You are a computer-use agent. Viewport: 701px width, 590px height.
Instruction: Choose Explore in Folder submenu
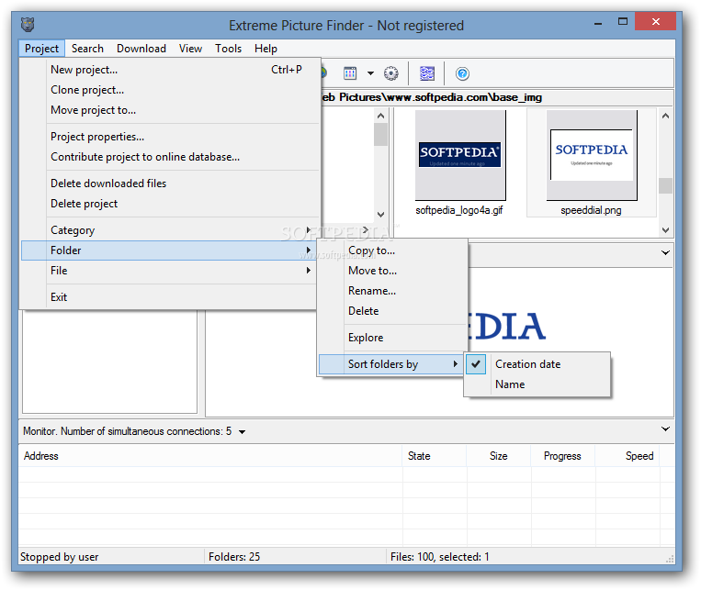392,338
